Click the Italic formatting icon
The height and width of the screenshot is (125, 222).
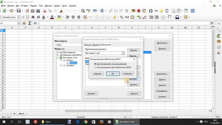pos(38,17)
